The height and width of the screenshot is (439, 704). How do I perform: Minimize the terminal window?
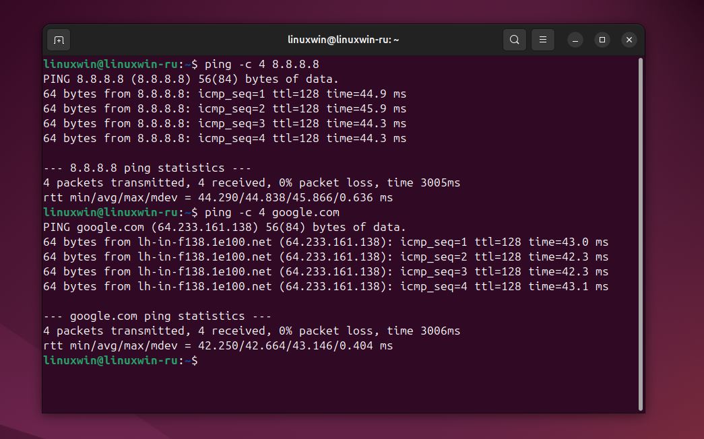575,40
